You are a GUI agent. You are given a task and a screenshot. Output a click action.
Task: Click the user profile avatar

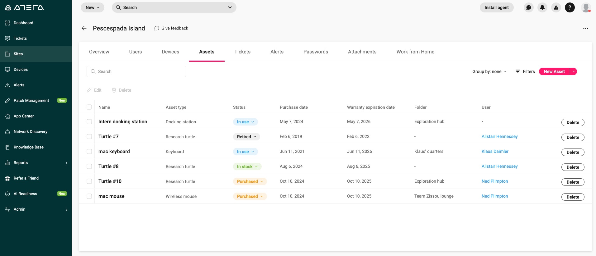586,7
